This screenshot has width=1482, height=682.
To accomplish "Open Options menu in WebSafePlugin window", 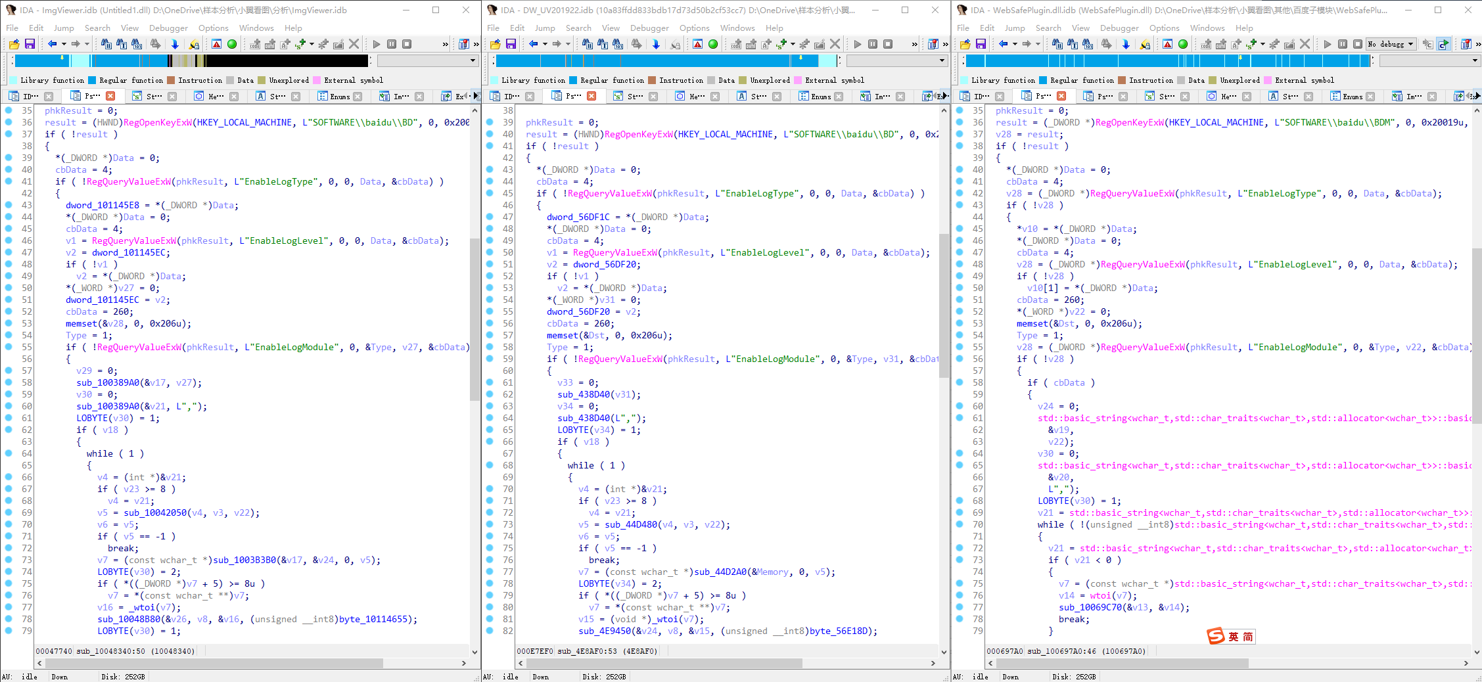I will pos(1165,28).
